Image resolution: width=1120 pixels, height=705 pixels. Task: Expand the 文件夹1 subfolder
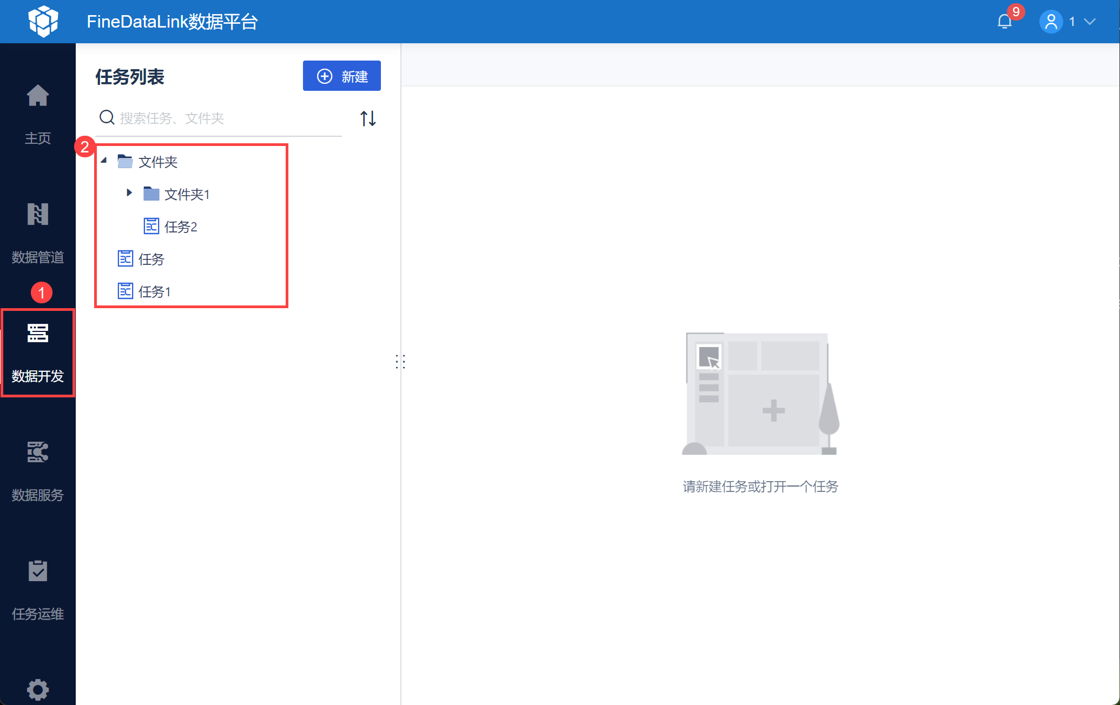(x=129, y=192)
